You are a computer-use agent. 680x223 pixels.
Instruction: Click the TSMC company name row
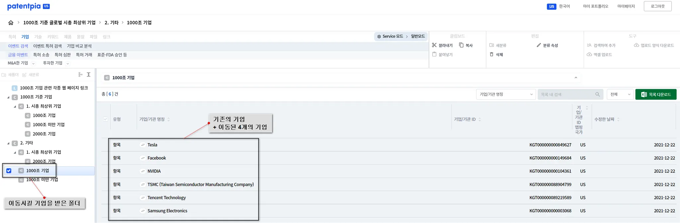(201, 185)
